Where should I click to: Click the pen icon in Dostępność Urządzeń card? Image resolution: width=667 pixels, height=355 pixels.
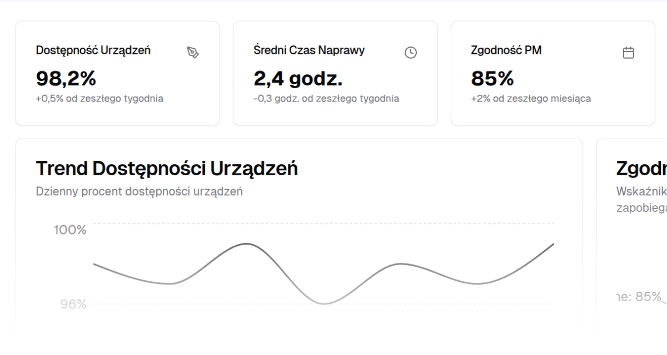[193, 53]
